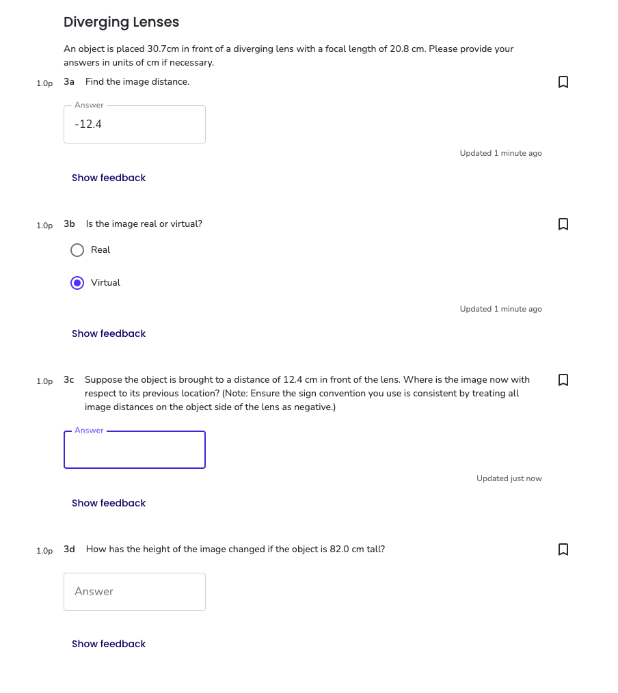
Task: Bookmark question 3a for review
Action: (x=563, y=82)
